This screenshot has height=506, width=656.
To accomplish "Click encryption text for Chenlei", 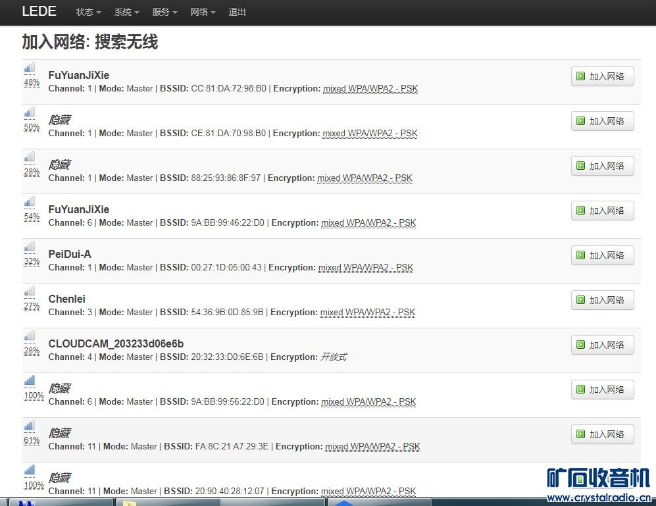I will [x=368, y=313].
